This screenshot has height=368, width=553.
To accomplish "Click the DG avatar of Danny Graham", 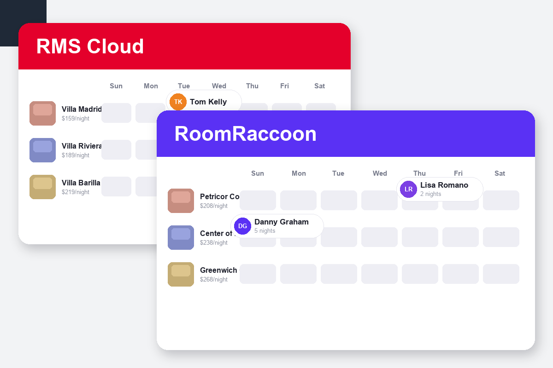I will pos(242,226).
